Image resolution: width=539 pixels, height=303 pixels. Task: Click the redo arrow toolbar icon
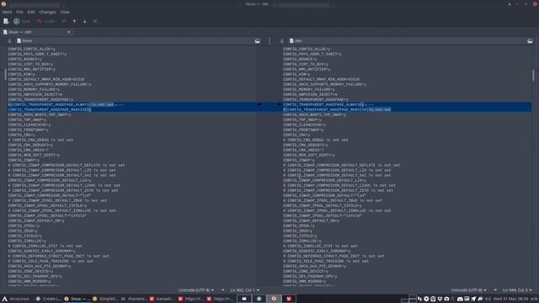[x=64, y=21]
